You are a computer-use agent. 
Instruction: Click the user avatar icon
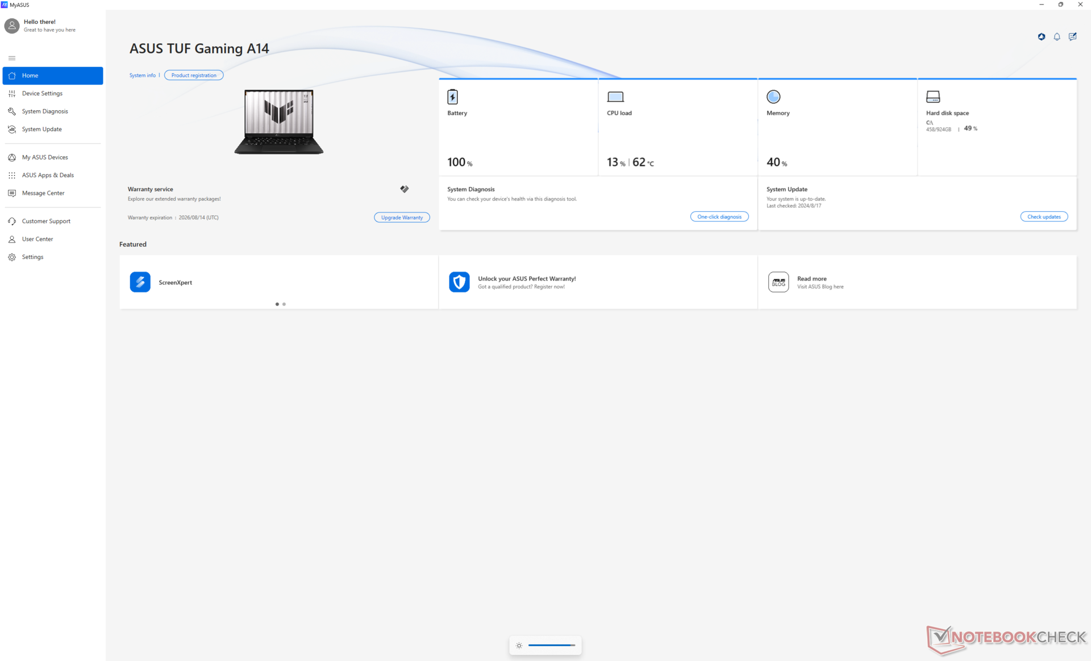coord(11,26)
